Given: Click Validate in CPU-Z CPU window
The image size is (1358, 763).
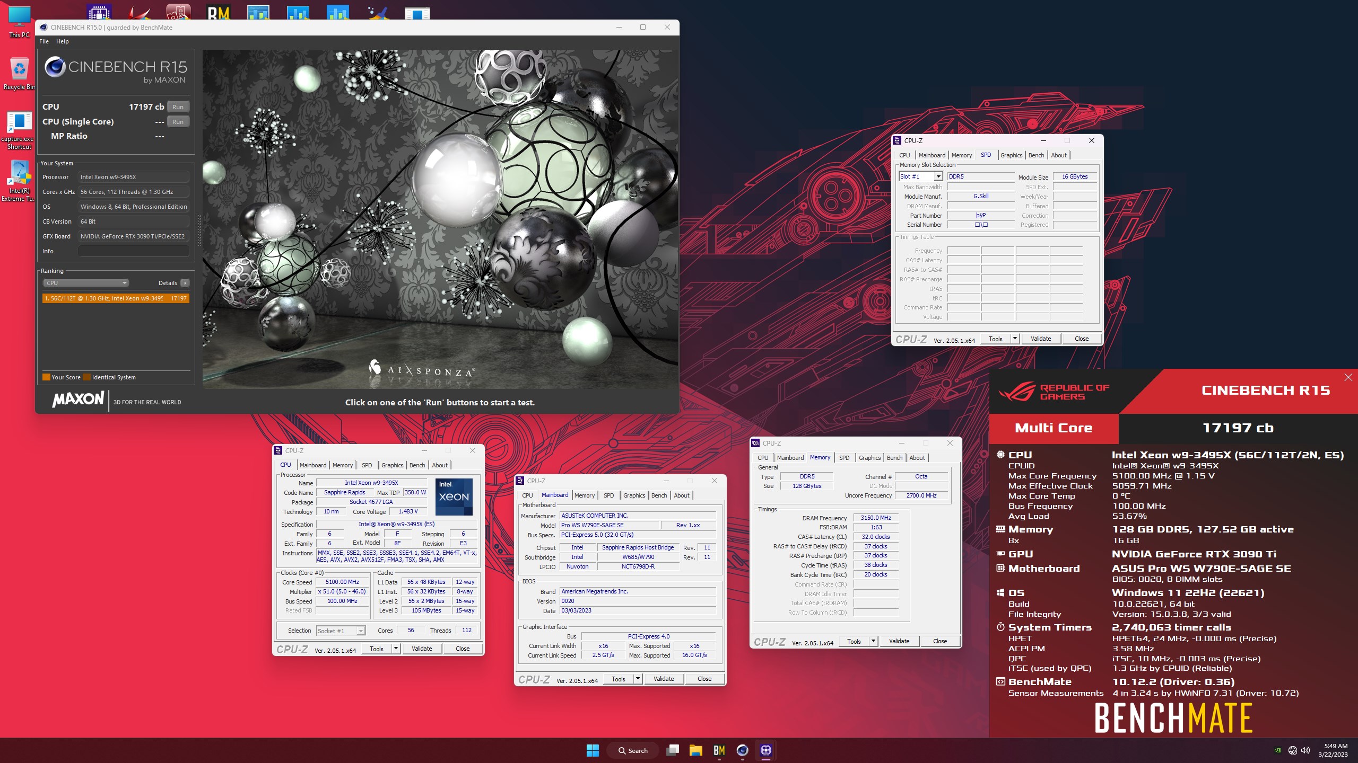Looking at the screenshot, I should 422,649.
